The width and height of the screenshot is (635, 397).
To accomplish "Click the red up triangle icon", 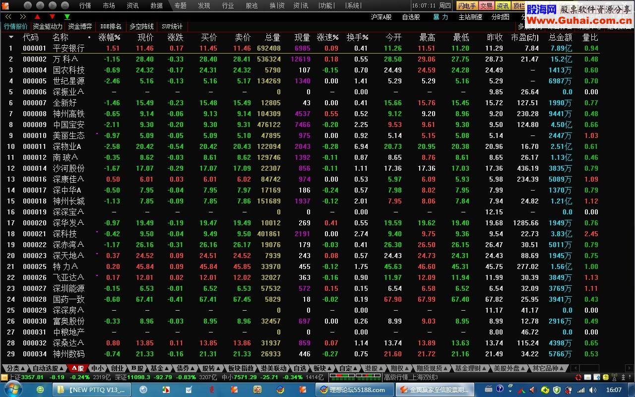I will (x=37, y=16).
